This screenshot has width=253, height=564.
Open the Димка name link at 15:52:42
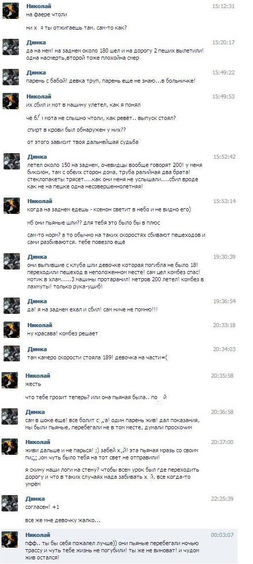coord(37,157)
